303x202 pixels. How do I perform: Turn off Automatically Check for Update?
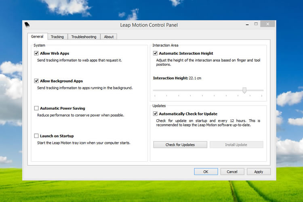coord(156,114)
